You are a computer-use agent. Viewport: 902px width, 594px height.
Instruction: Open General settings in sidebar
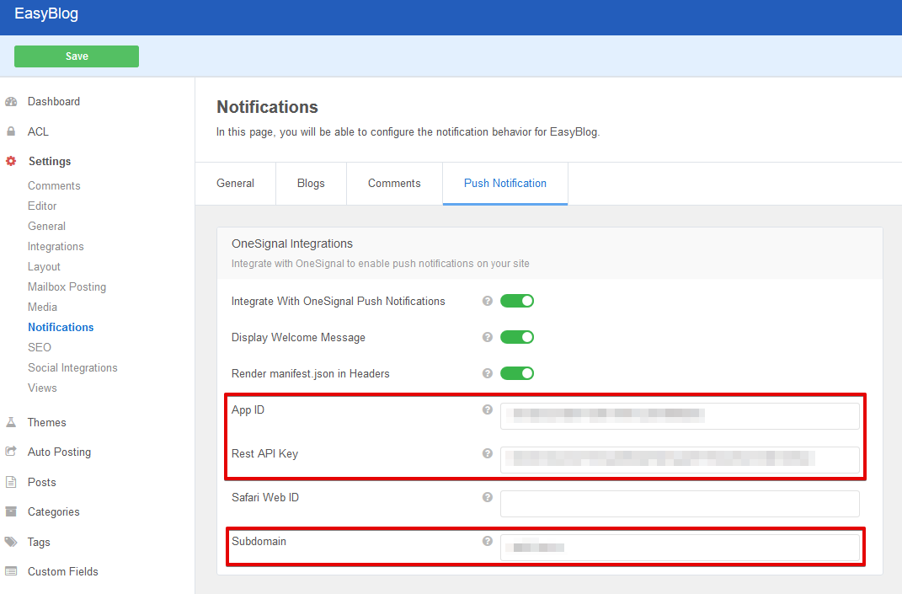click(46, 226)
